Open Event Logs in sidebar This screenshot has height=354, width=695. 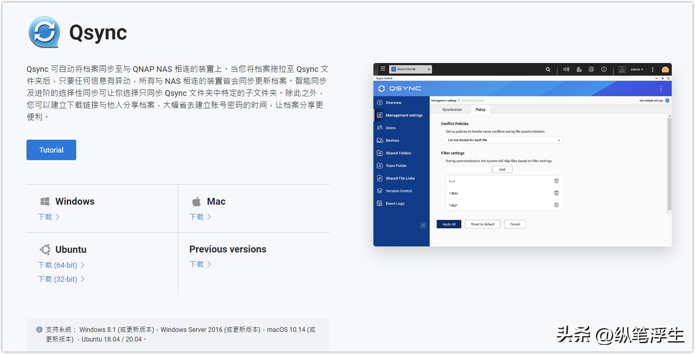pyautogui.click(x=401, y=203)
